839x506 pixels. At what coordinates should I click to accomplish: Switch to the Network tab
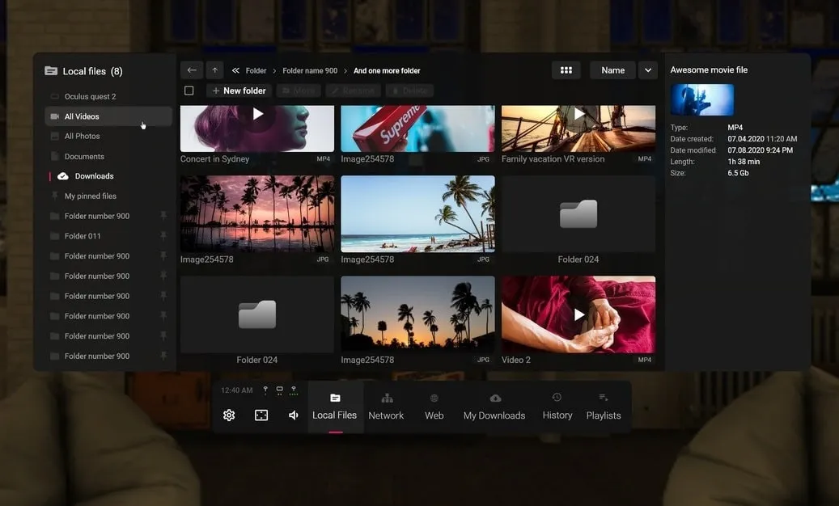click(x=386, y=406)
